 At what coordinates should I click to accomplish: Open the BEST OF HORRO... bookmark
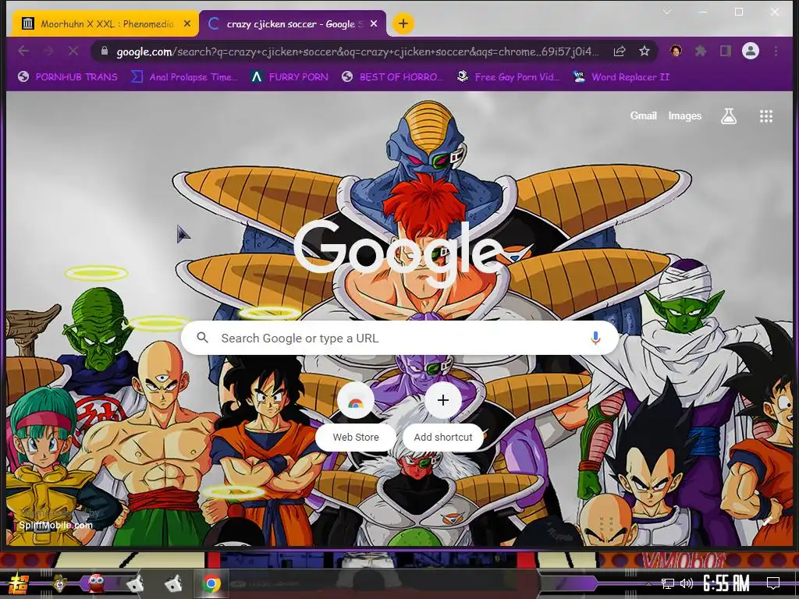(392, 77)
